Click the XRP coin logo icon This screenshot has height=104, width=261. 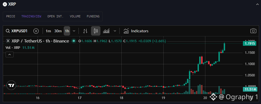click(5, 4)
